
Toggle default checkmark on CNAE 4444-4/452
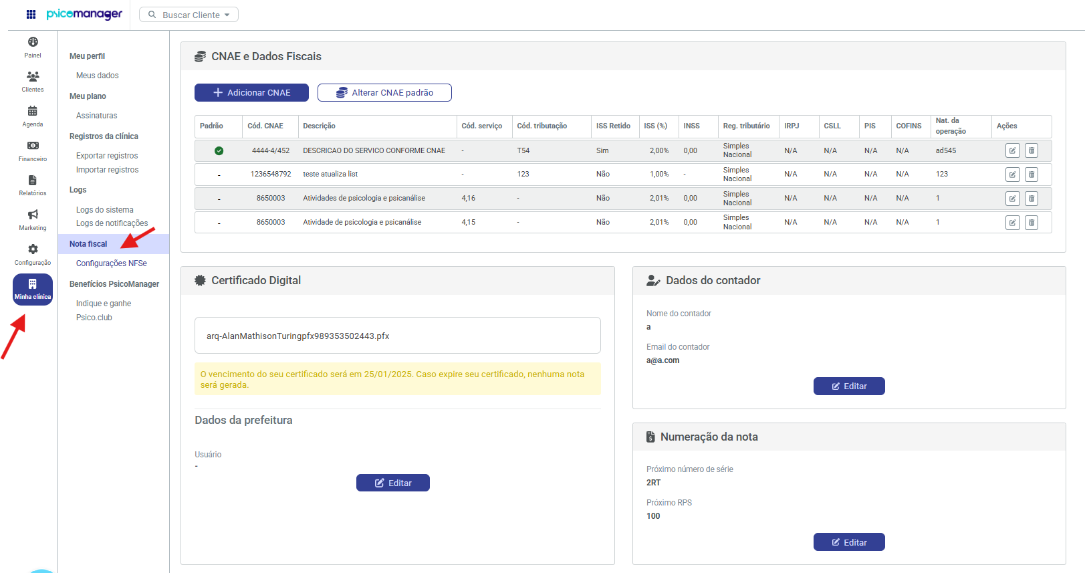pyautogui.click(x=219, y=150)
